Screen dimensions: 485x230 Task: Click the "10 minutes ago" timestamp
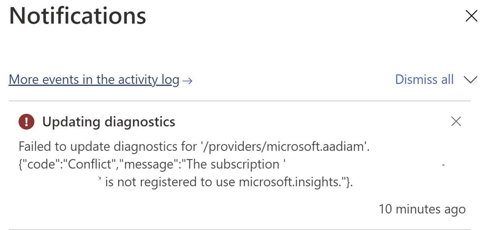pos(422,209)
